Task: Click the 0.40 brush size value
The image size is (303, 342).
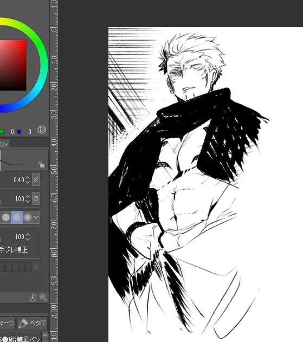Action: (x=19, y=180)
